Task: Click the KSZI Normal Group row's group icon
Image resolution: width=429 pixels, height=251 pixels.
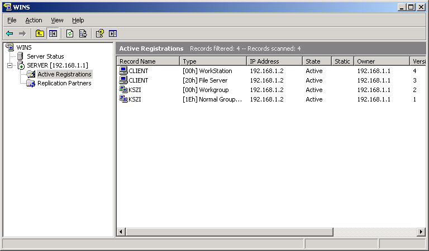Action: tap(123, 99)
